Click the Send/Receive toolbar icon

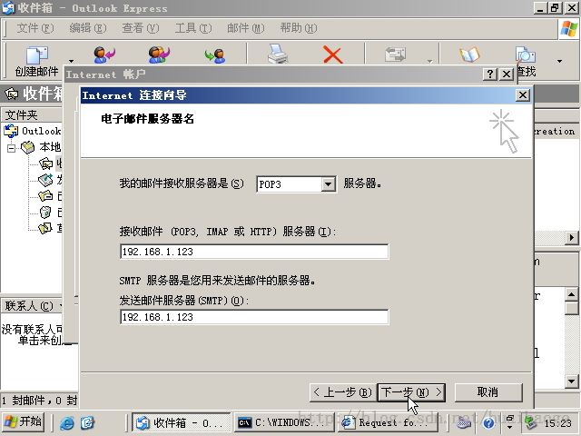point(395,54)
